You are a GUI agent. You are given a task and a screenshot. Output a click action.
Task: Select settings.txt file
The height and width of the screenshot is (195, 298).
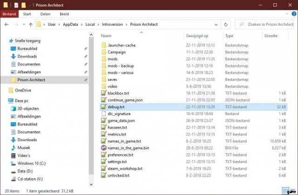pos(117,162)
